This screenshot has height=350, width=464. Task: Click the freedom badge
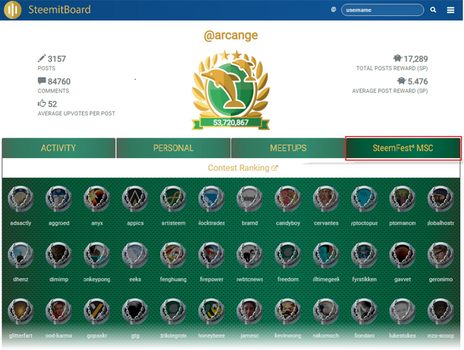[288, 255]
